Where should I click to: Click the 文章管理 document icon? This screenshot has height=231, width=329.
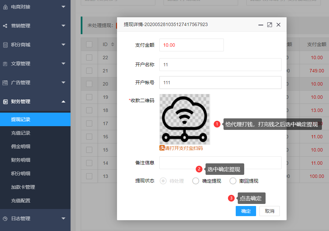[x=5, y=64]
